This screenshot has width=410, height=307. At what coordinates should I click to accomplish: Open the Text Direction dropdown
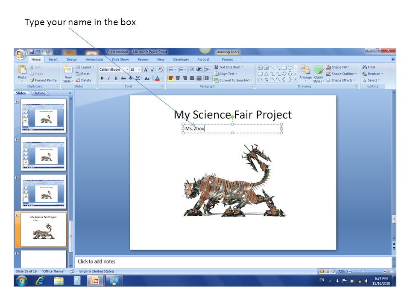[x=228, y=67]
